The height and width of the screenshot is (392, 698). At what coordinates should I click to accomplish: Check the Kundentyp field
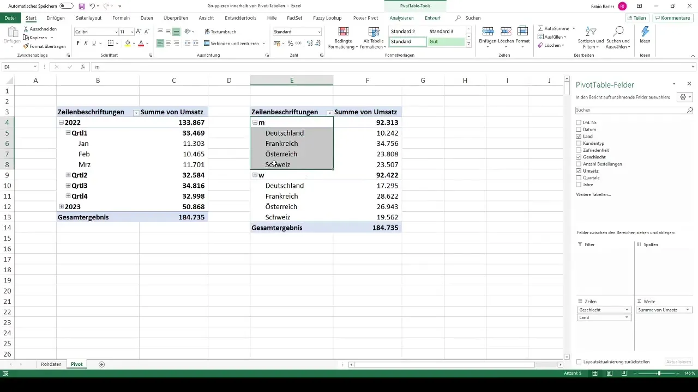(x=579, y=143)
